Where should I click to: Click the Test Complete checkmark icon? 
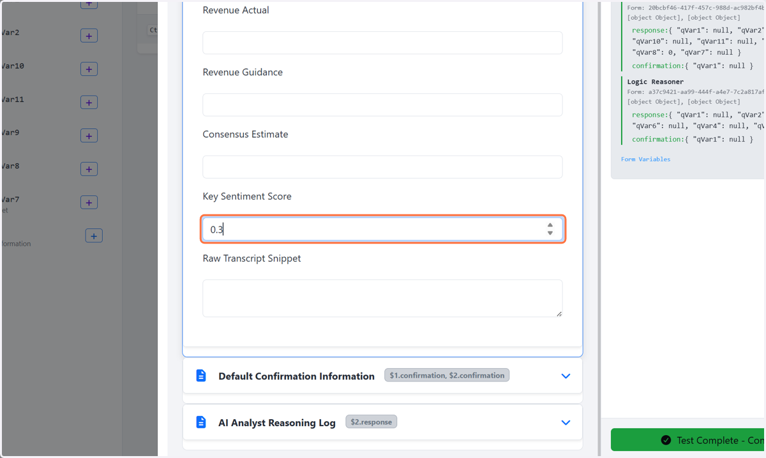pyautogui.click(x=666, y=440)
